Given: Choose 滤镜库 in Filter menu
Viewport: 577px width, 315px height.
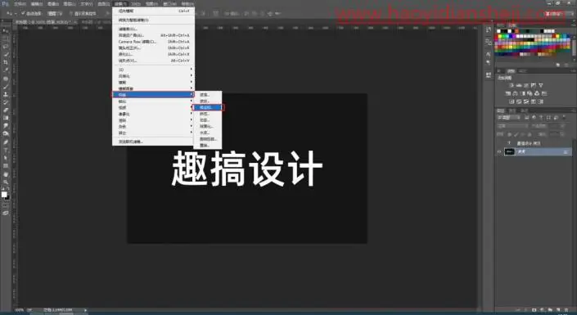Looking at the screenshot, I should point(153,29).
